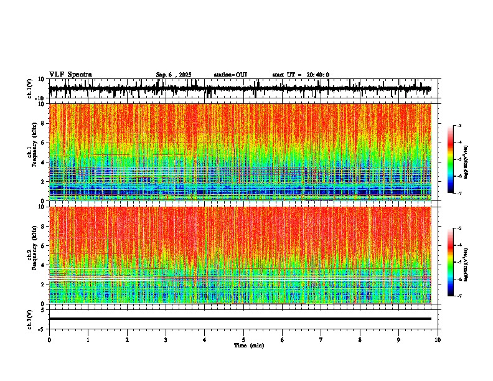Click inside the ch.1 spectrogram panel
This screenshot has height=381, width=493.
(240, 152)
